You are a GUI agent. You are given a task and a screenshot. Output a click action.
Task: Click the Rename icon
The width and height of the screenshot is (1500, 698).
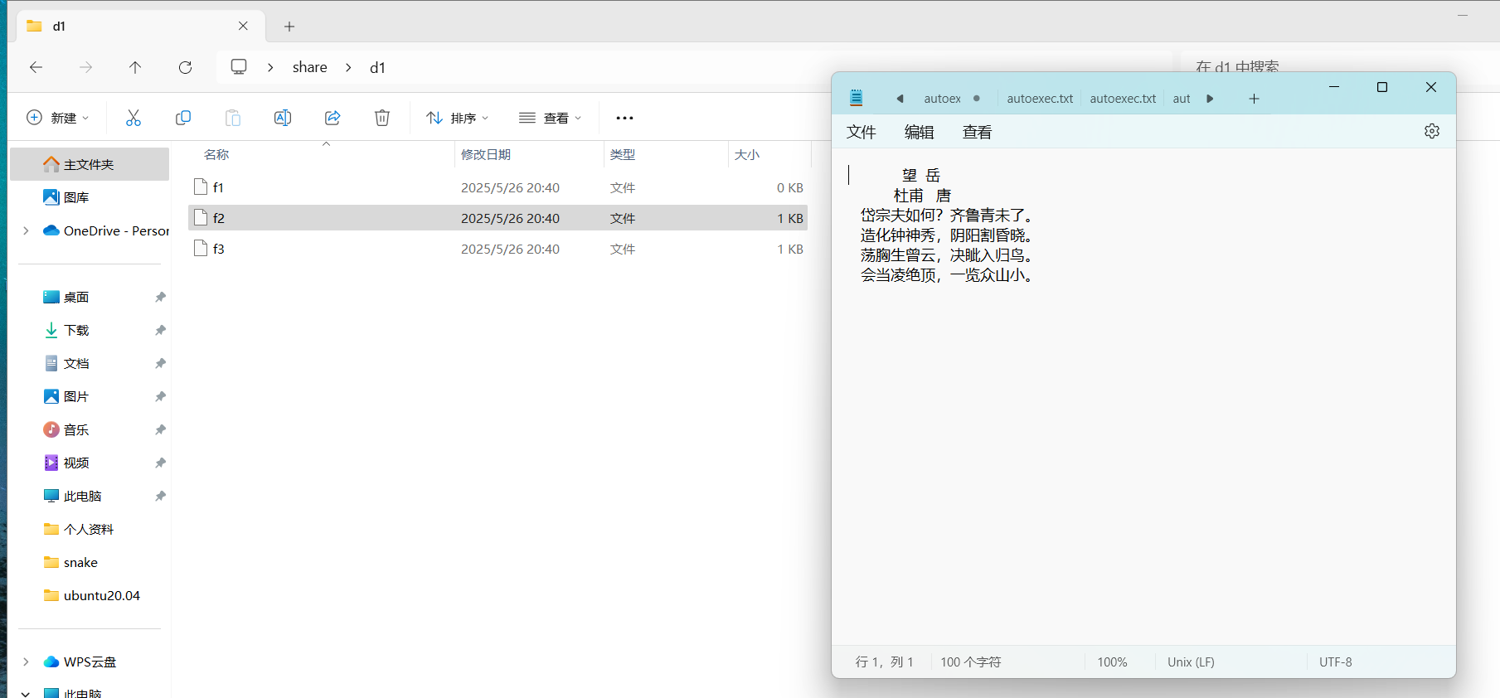283,118
